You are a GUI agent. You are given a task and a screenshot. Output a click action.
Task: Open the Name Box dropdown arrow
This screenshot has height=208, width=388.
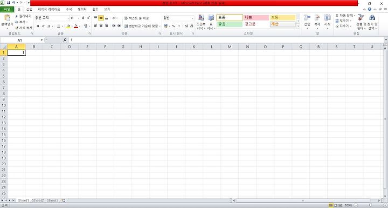click(41, 40)
